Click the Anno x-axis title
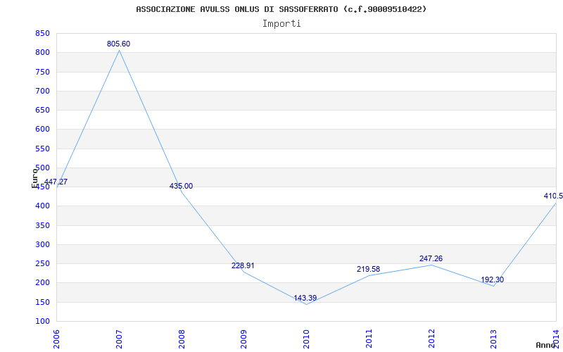The width and height of the screenshot is (563, 352). (546, 345)
